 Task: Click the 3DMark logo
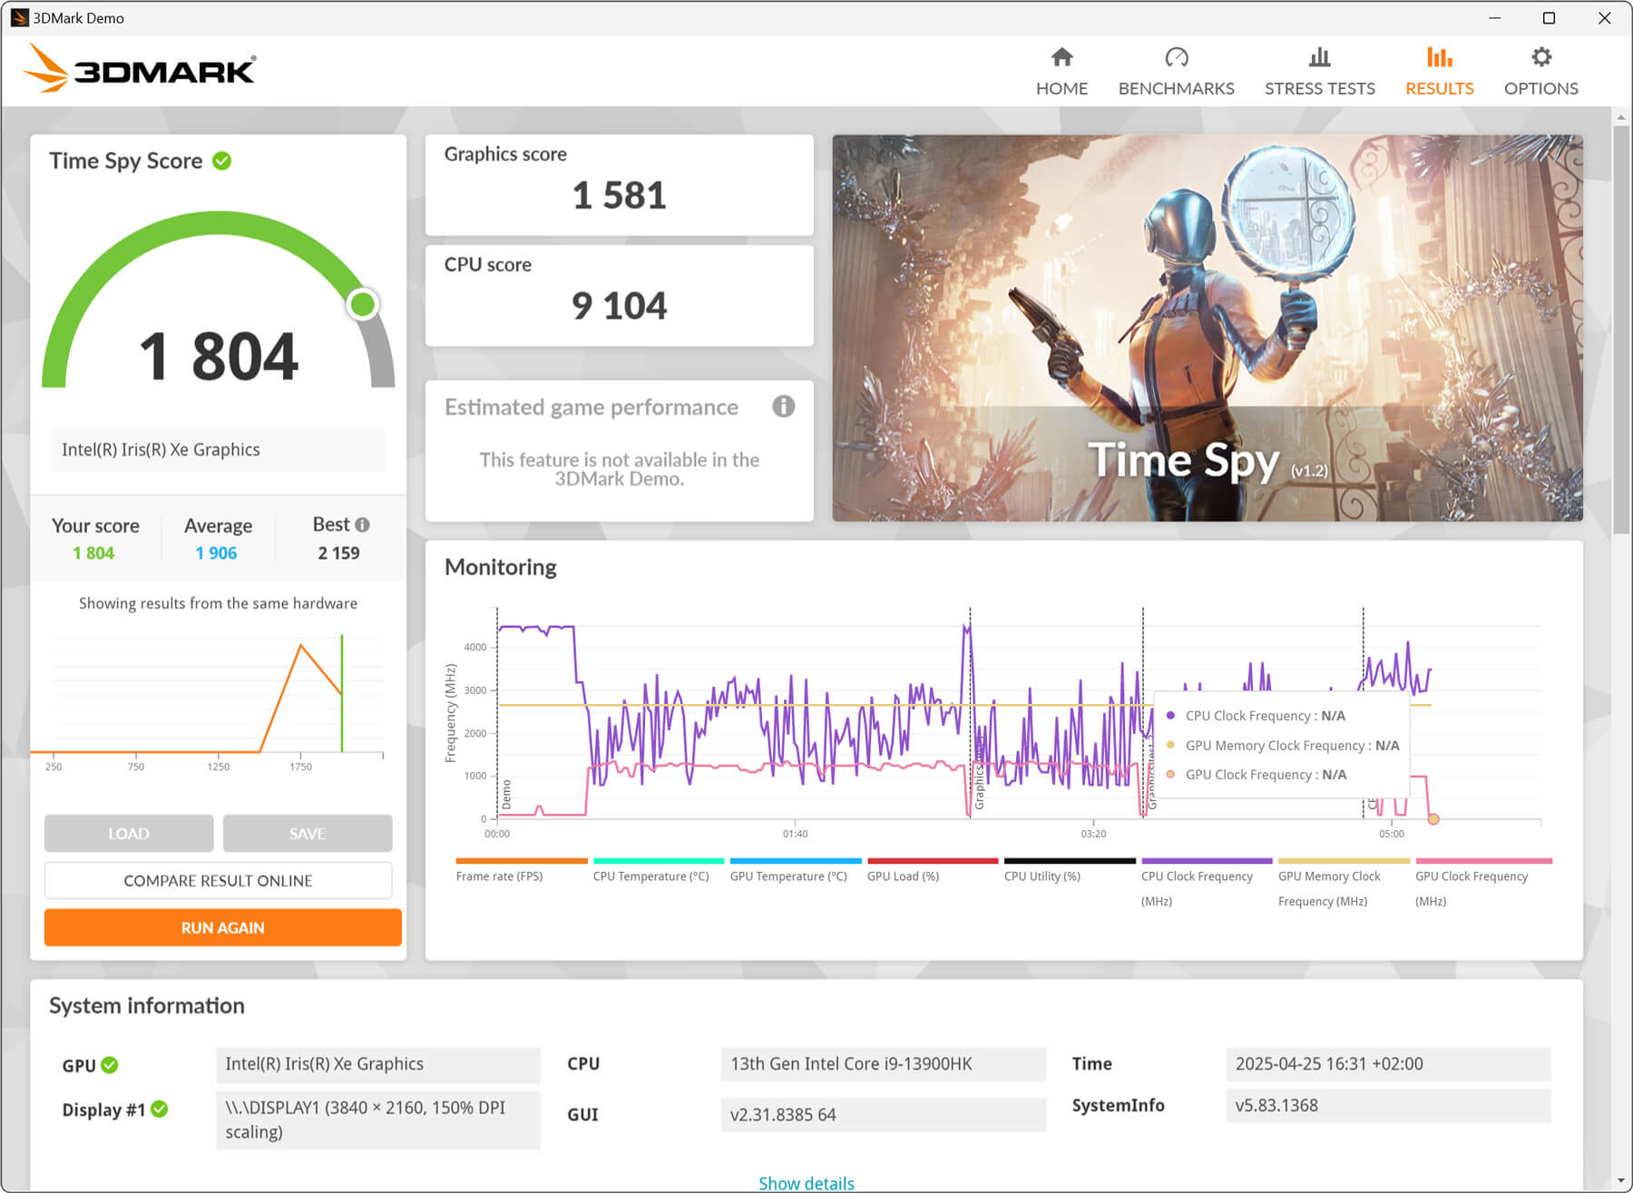(x=141, y=69)
